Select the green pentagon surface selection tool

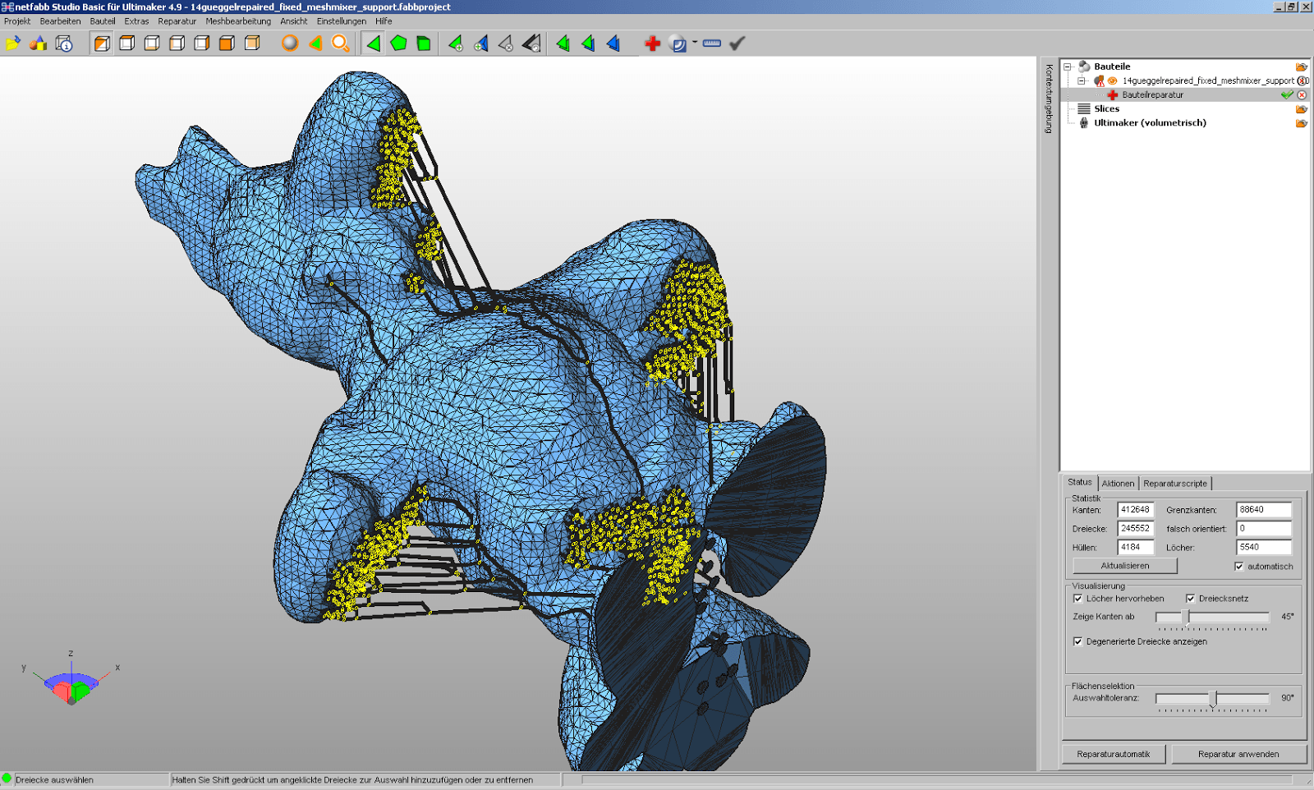click(x=398, y=44)
